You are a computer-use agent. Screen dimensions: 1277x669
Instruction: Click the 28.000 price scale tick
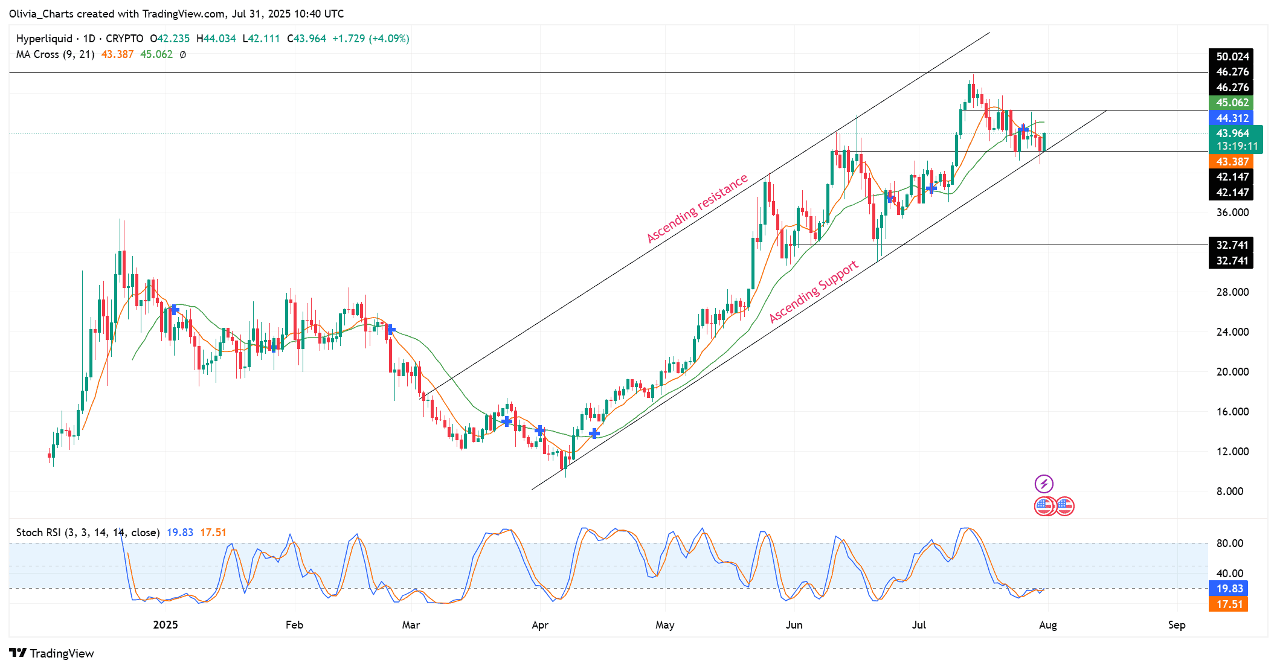(1232, 292)
